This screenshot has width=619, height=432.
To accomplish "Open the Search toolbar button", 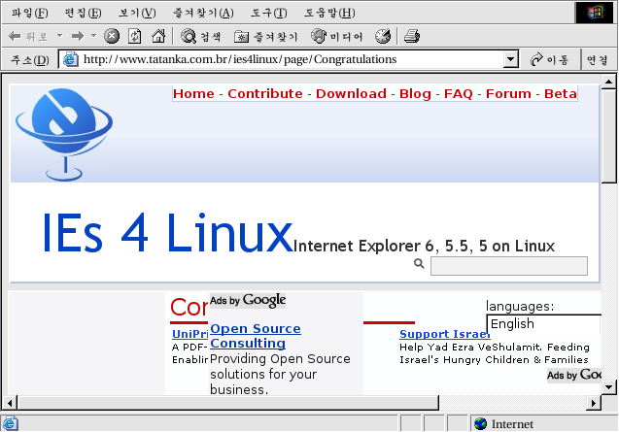I will pos(200,36).
